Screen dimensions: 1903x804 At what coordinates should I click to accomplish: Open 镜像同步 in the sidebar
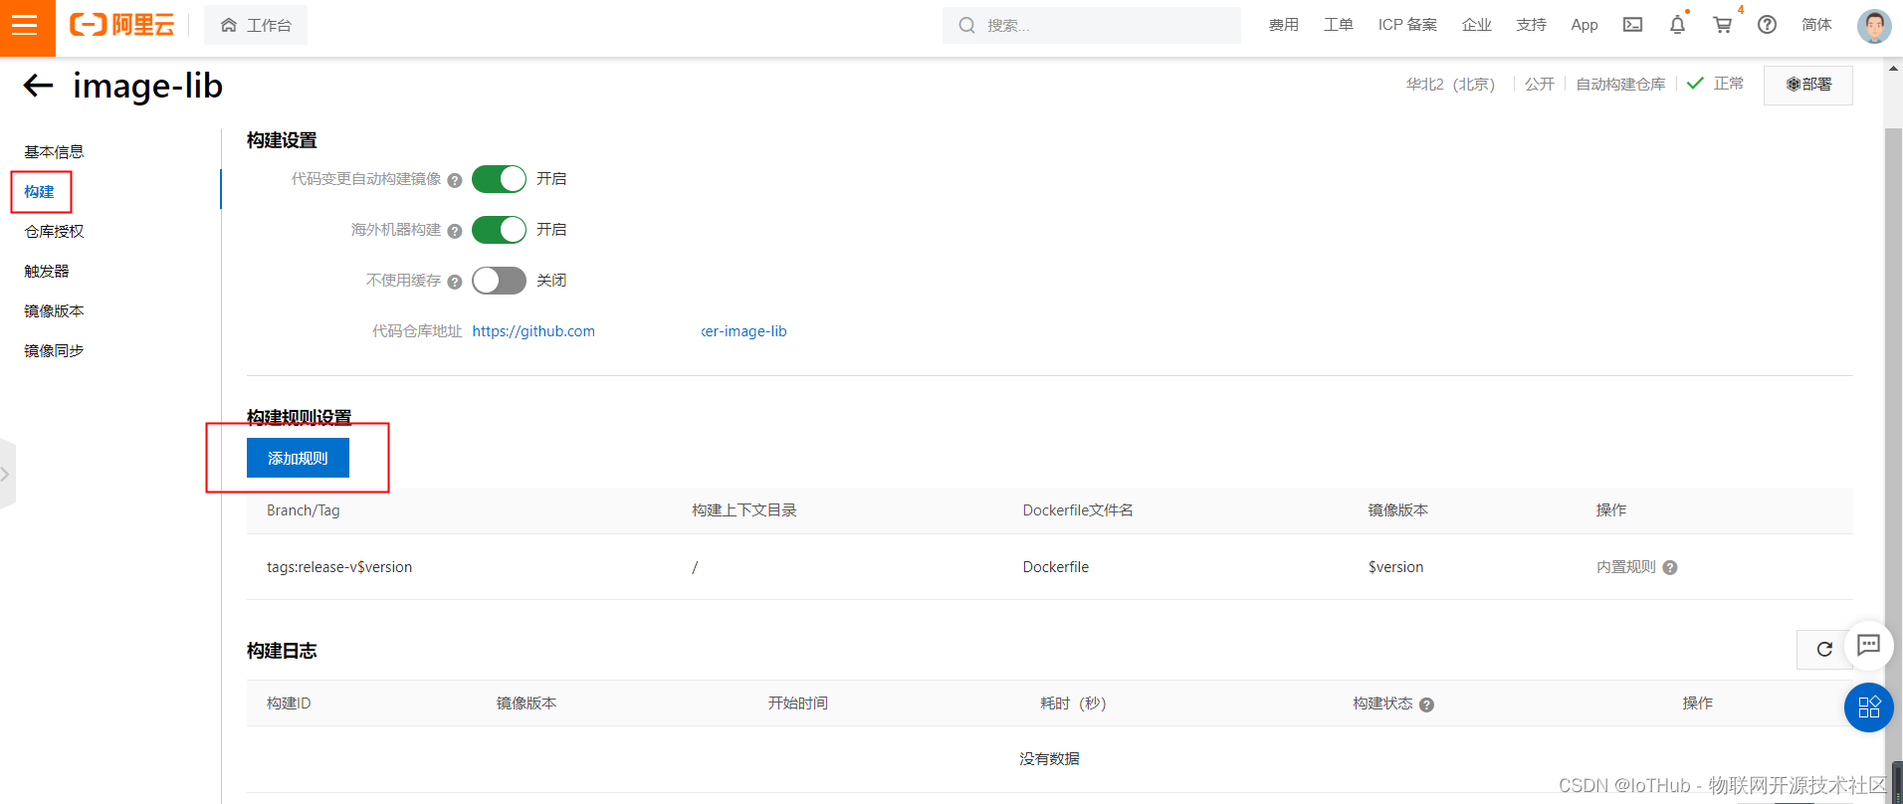pyautogui.click(x=54, y=350)
